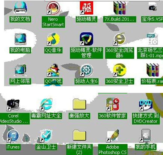Click the 网上邻居 text label
This screenshot has height=155, width=163.
pos(20,81)
